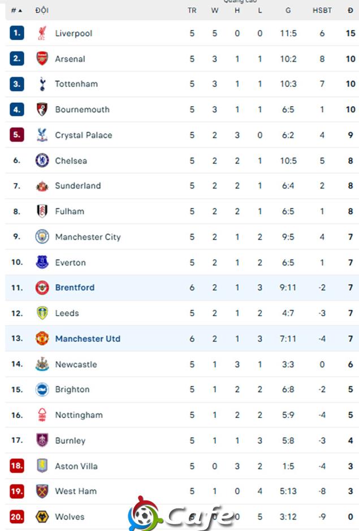The image size is (359, 531).
Task: Click the blue rank 1 badge
Action: 17,33
